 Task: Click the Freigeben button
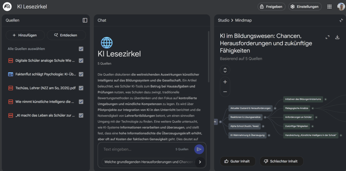(x=271, y=7)
